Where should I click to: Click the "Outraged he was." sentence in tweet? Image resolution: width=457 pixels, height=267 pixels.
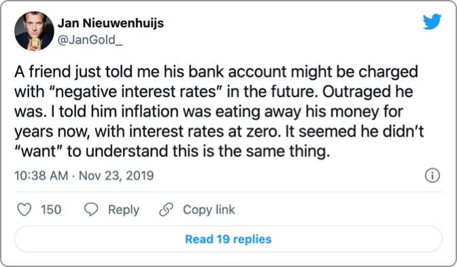point(214,102)
